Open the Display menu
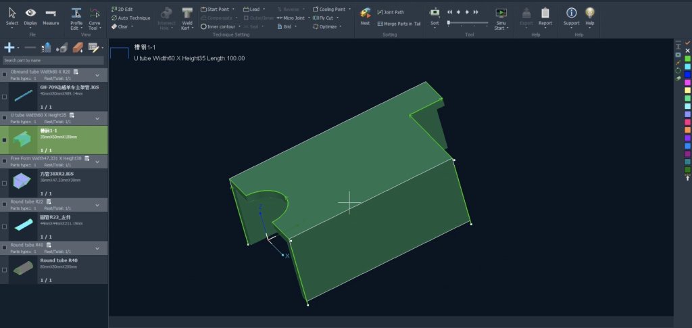 pyautogui.click(x=31, y=16)
